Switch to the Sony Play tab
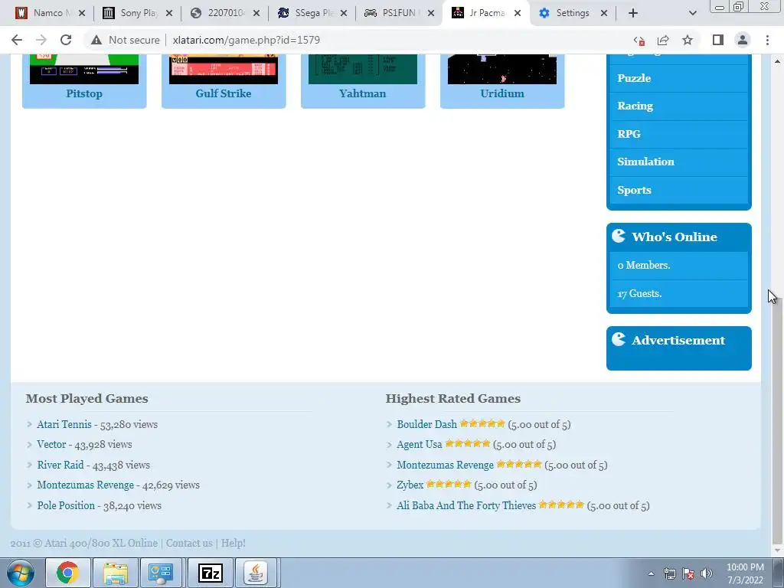This screenshot has width=784, height=588. 137,13
